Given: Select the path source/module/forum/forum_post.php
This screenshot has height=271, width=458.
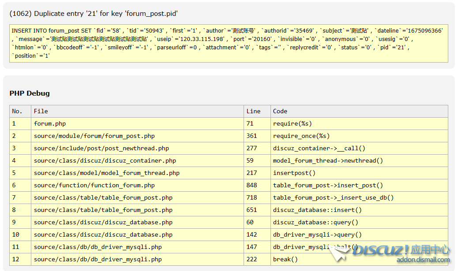Looking at the screenshot, I should coord(94,136).
